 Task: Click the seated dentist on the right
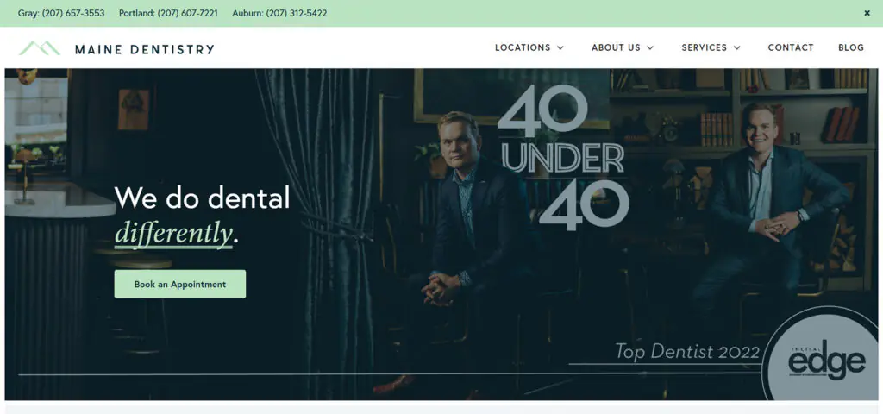pos(766,209)
